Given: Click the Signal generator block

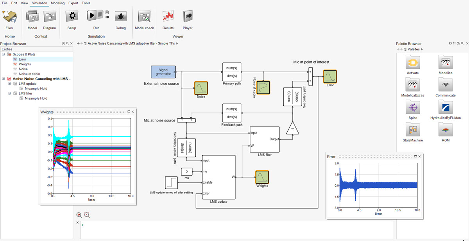Looking at the screenshot, I should point(163,72).
